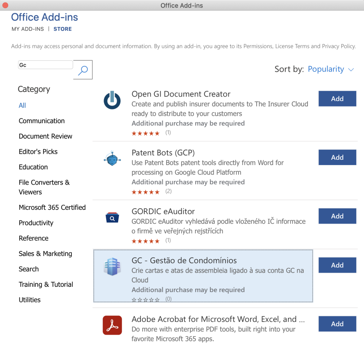Select the Patent Bots robot icon
This screenshot has width=364, height=345.
tap(112, 158)
